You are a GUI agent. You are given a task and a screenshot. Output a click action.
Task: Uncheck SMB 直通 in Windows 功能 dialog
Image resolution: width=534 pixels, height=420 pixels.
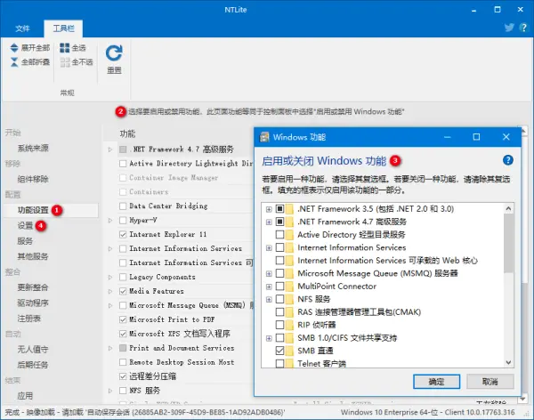pos(280,351)
